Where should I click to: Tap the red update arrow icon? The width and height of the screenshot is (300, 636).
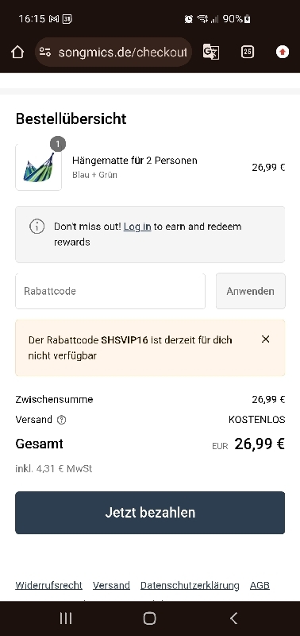pyautogui.click(x=283, y=52)
